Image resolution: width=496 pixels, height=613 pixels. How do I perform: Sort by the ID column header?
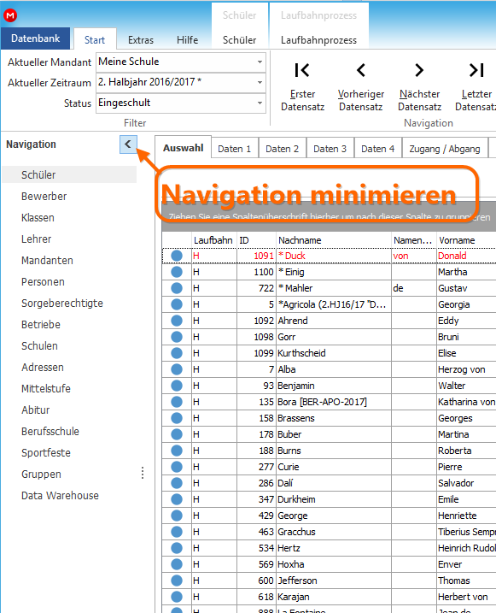click(256, 240)
